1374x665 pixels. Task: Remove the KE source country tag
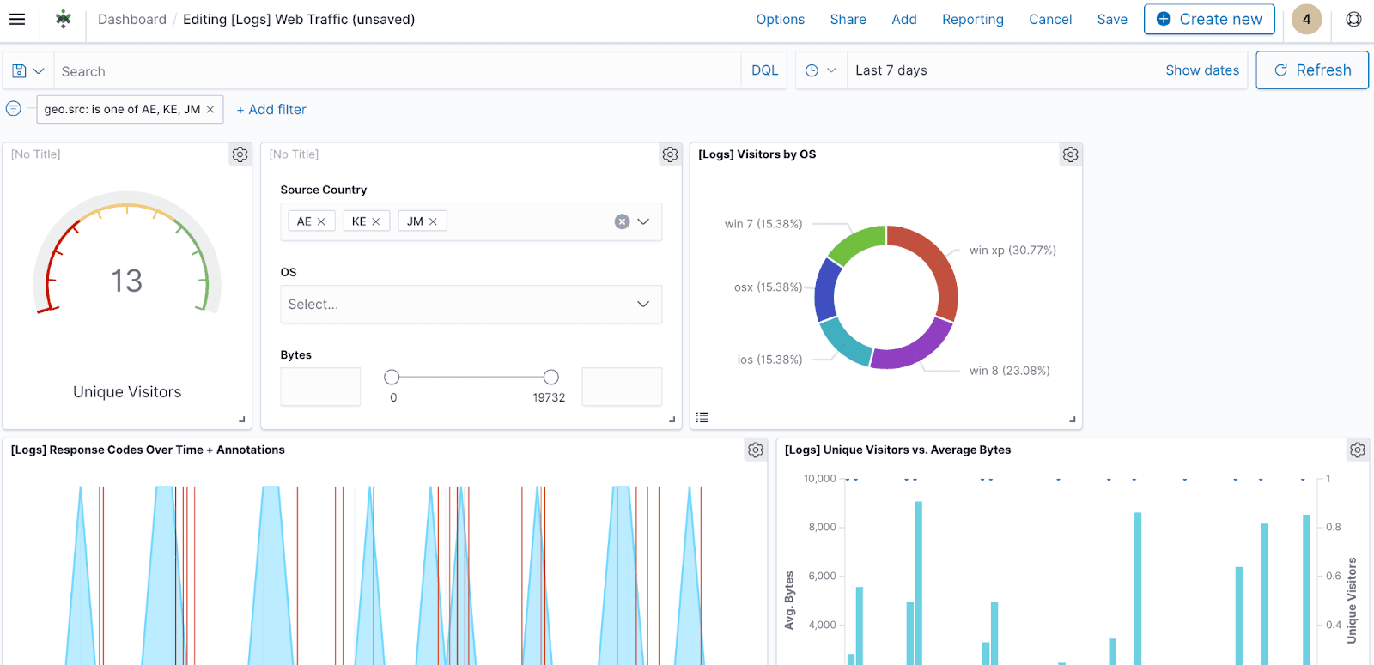coord(375,221)
